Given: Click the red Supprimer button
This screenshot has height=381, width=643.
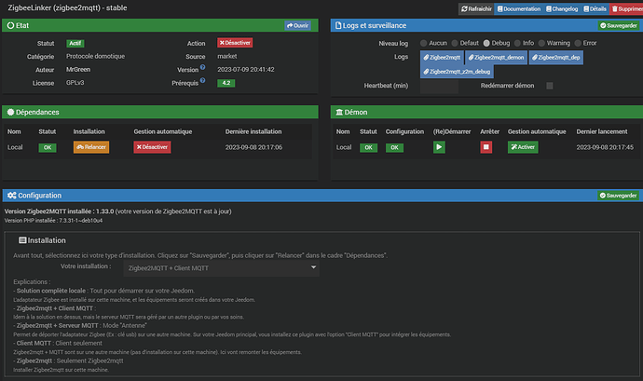Looking at the screenshot, I should coord(626,8).
